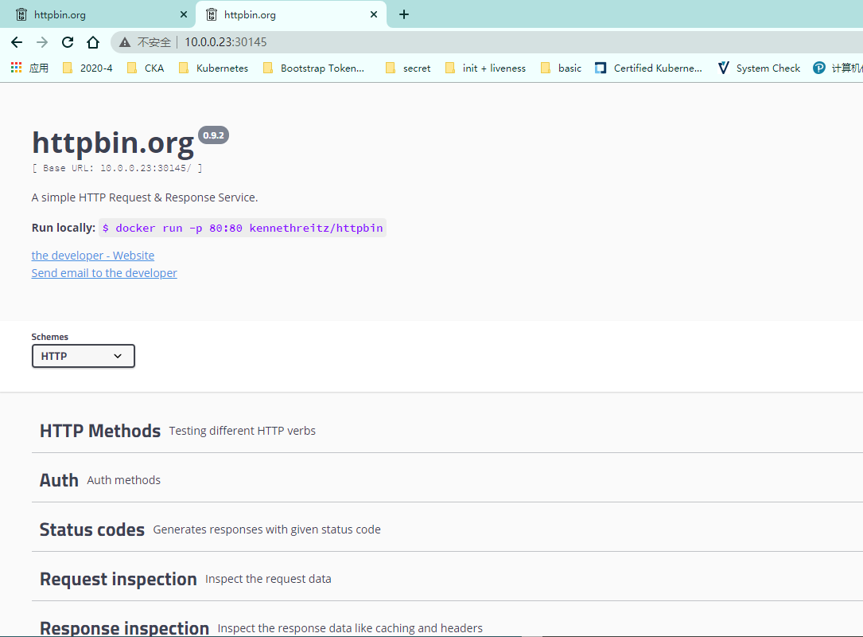This screenshot has width=863, height=637.
Task: Click the browser forward arrow
Action: [42, 42]
